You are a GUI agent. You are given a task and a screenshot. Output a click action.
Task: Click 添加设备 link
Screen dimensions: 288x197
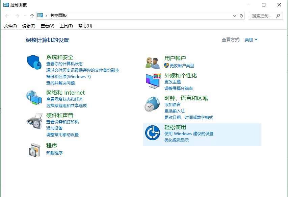[x=54, y=128]
